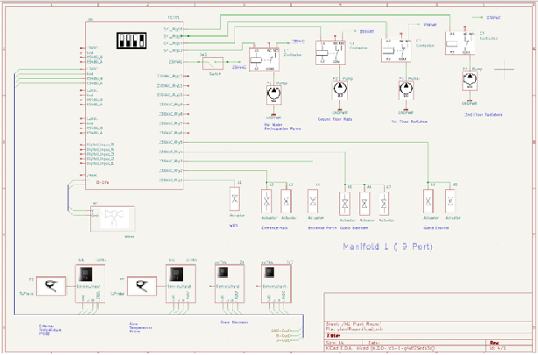538x355 pixels.
Task: Click the 'Ground Floor Rads' label
Action: click(335, 119)
